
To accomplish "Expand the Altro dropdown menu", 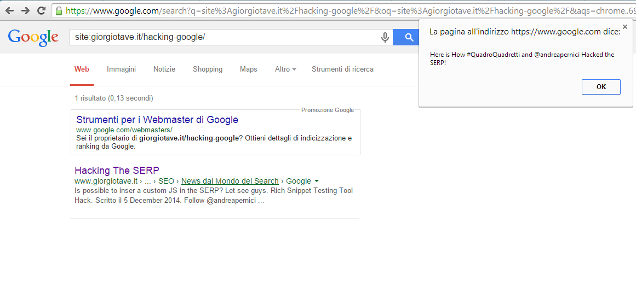I will 285,69.
